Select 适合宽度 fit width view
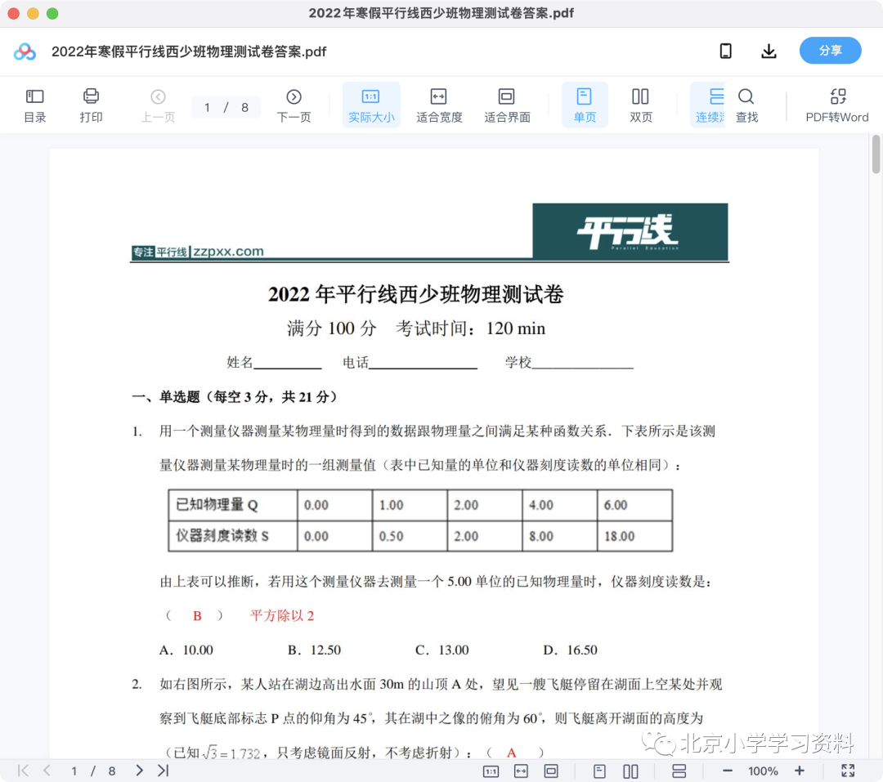The height and width of the screenshot is (782, 883). (x=439, y=105)
